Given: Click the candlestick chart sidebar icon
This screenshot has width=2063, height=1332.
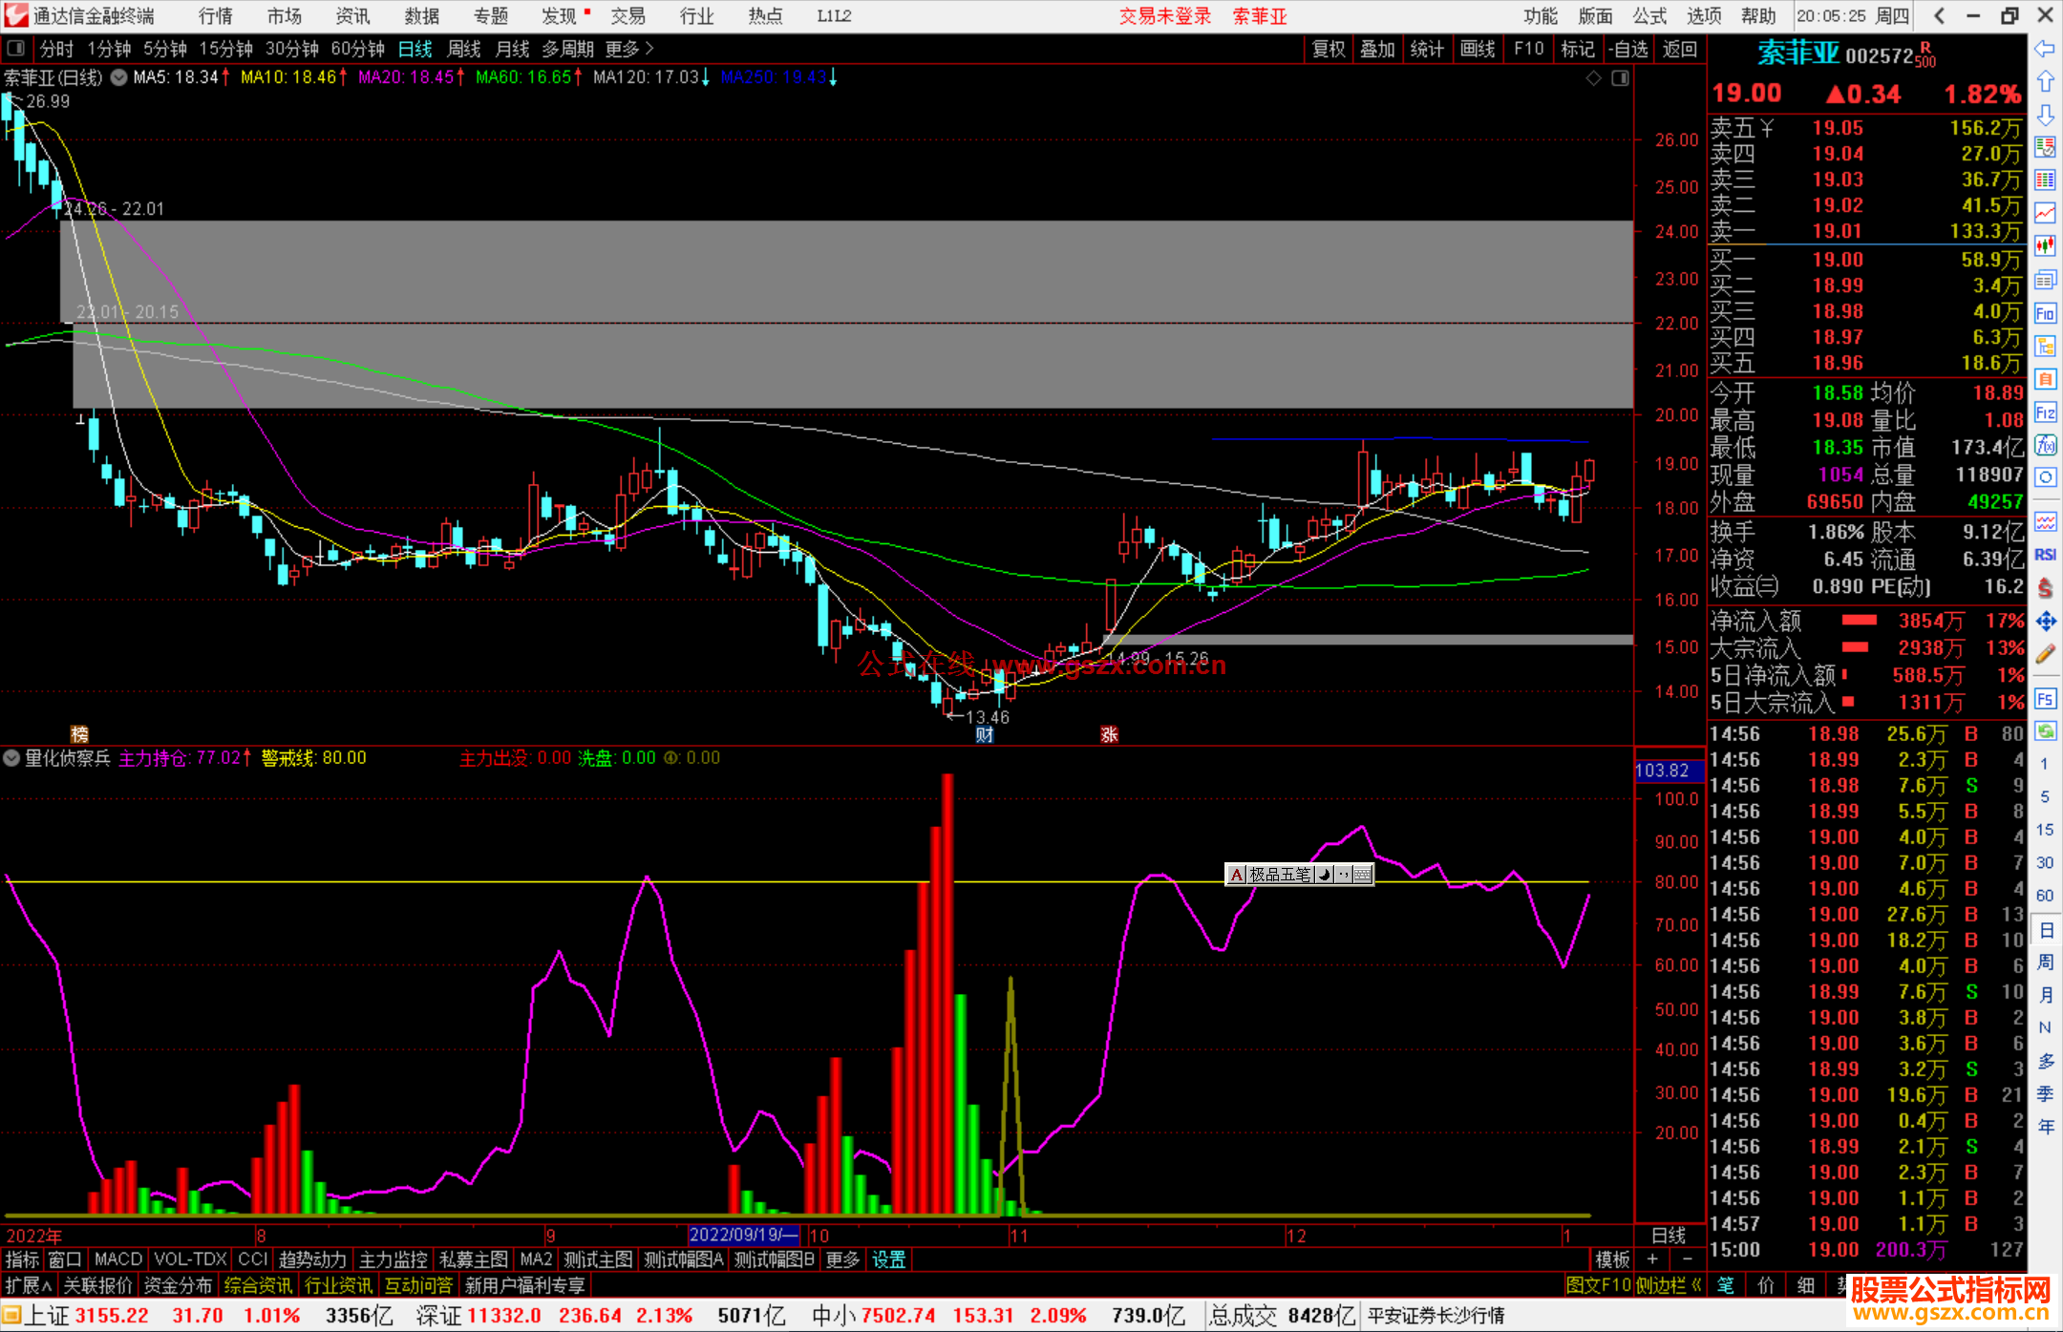Looking at the screenshot, I should (2045, 246).
